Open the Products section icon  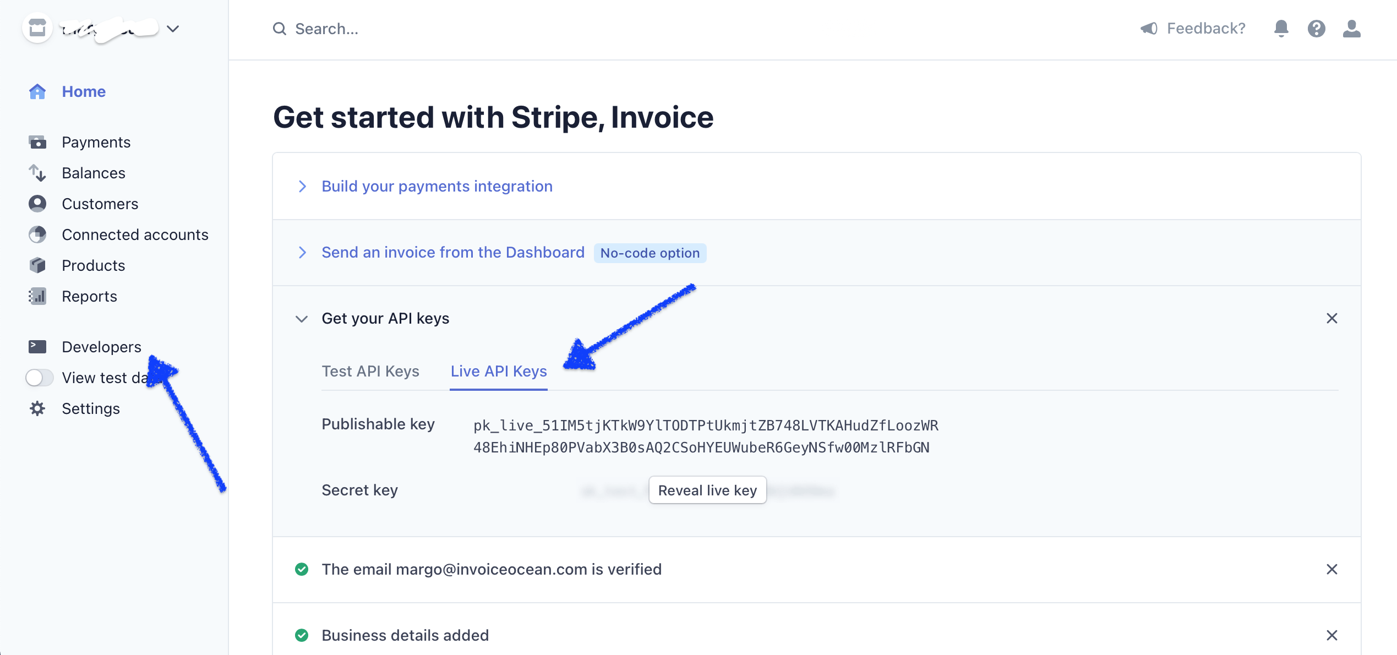click(x=37, y=265)
